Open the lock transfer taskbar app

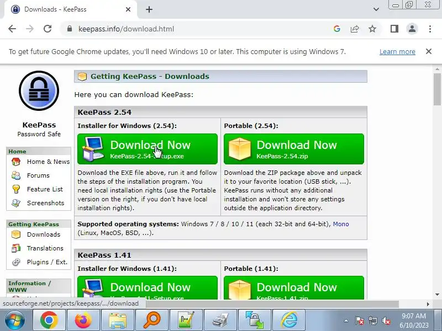[255, 320]
